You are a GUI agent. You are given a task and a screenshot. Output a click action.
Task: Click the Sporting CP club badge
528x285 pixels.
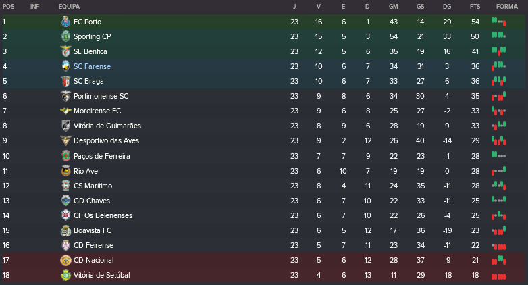(65, 36)
